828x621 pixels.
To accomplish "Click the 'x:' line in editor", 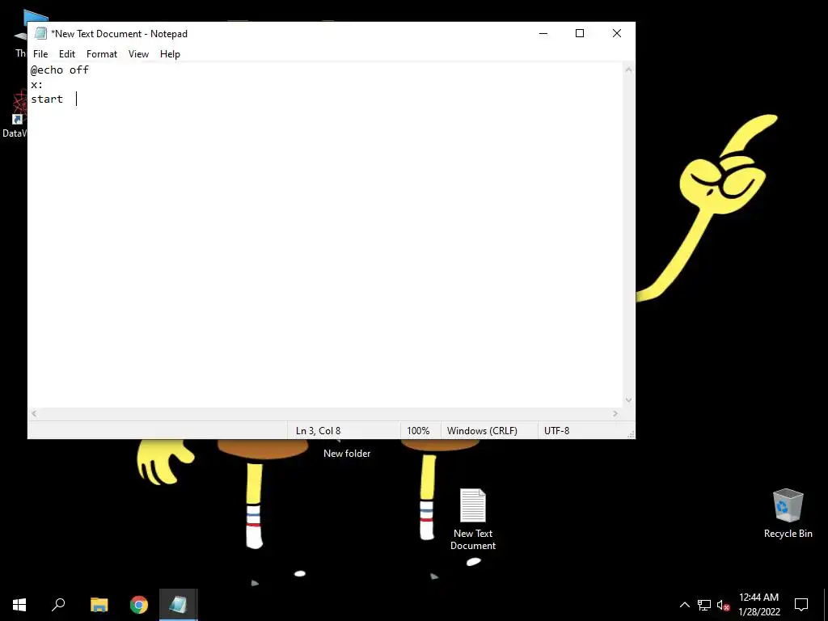I will coord(36,84).
